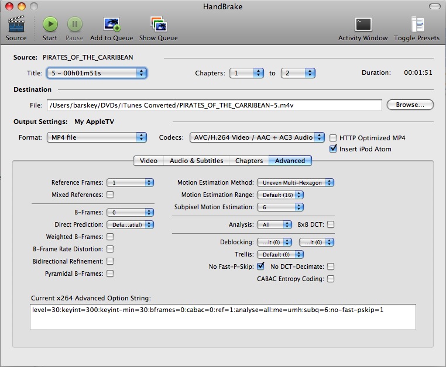Open Motion Estimation Range dropdown
The height and width of the screenshot is (367, 446).
point(280,195)
